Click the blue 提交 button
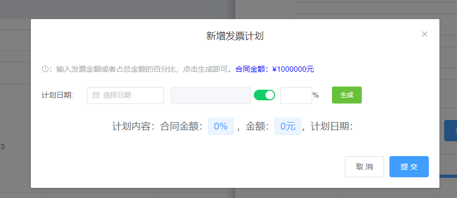Image resolution: width=457 pixels, height=198 pixels. coord(409,167)
